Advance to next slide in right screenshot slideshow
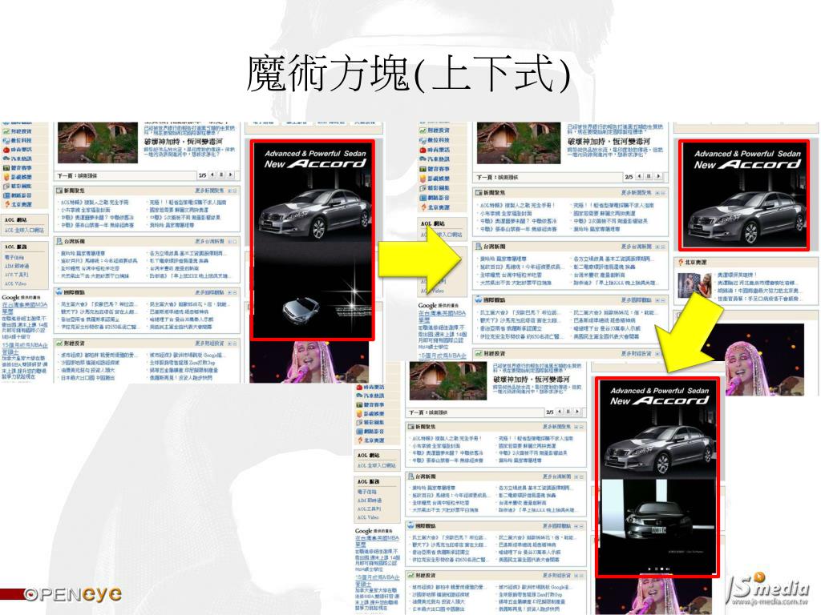 coord(659,177)
